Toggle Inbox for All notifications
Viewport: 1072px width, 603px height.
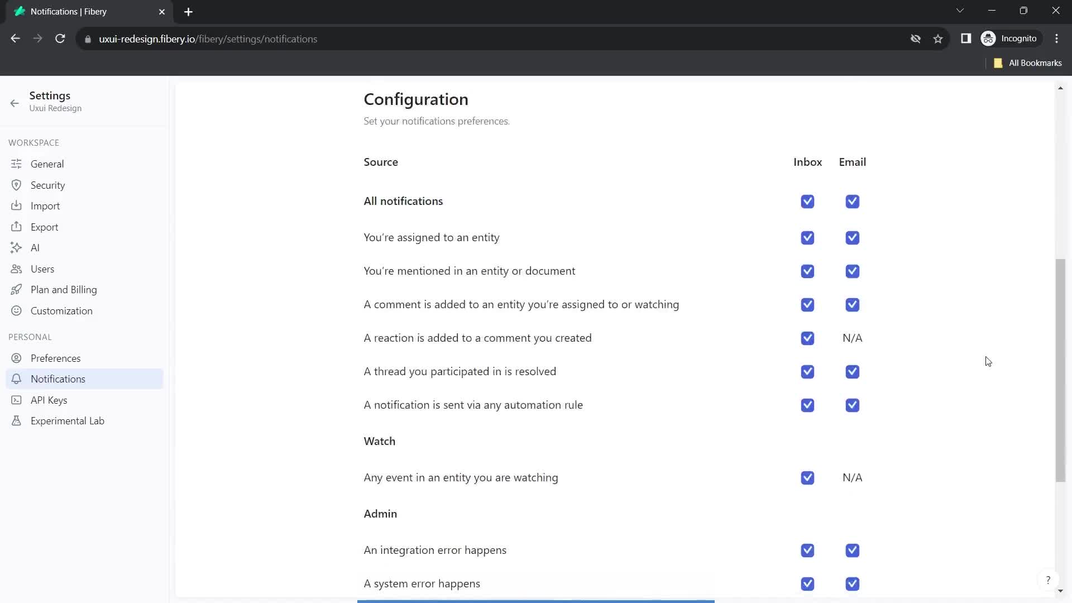[x=807, y=201]
